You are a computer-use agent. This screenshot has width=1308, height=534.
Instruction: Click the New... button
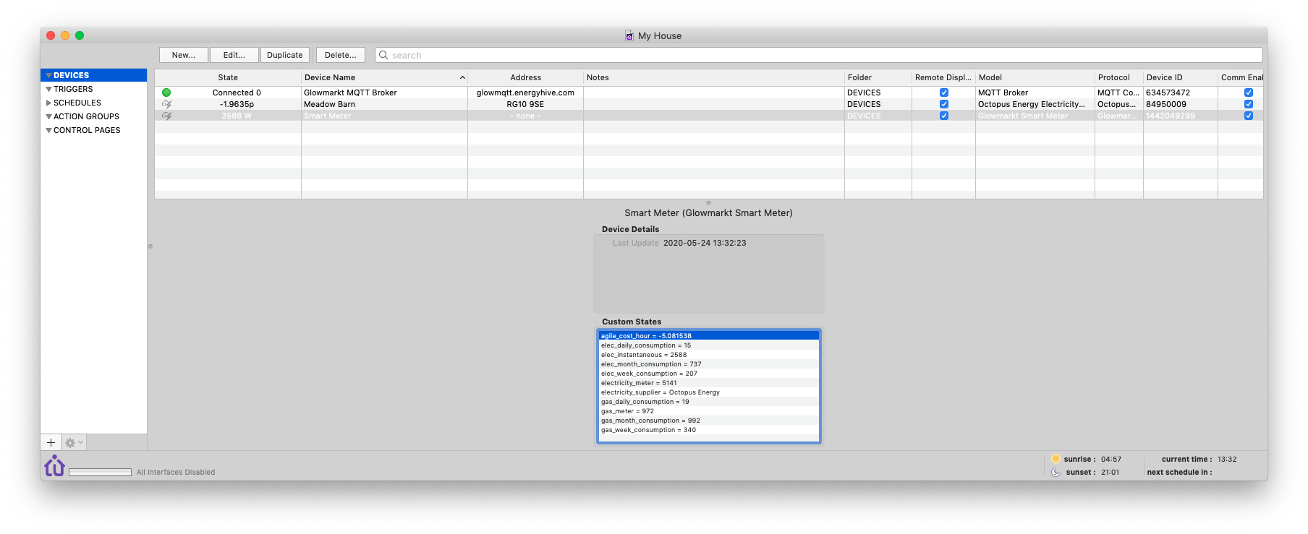point(184,55)
